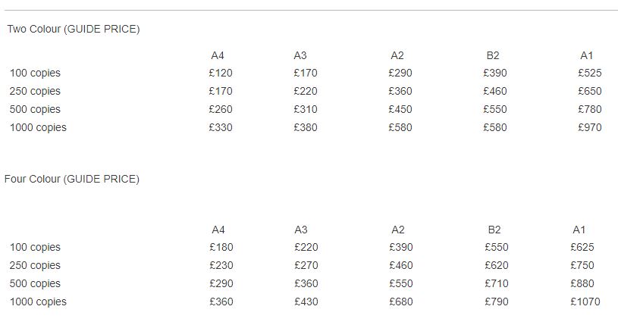Click the £450 A2 two colour price
The image size is (618, 325).
[400, 109]
